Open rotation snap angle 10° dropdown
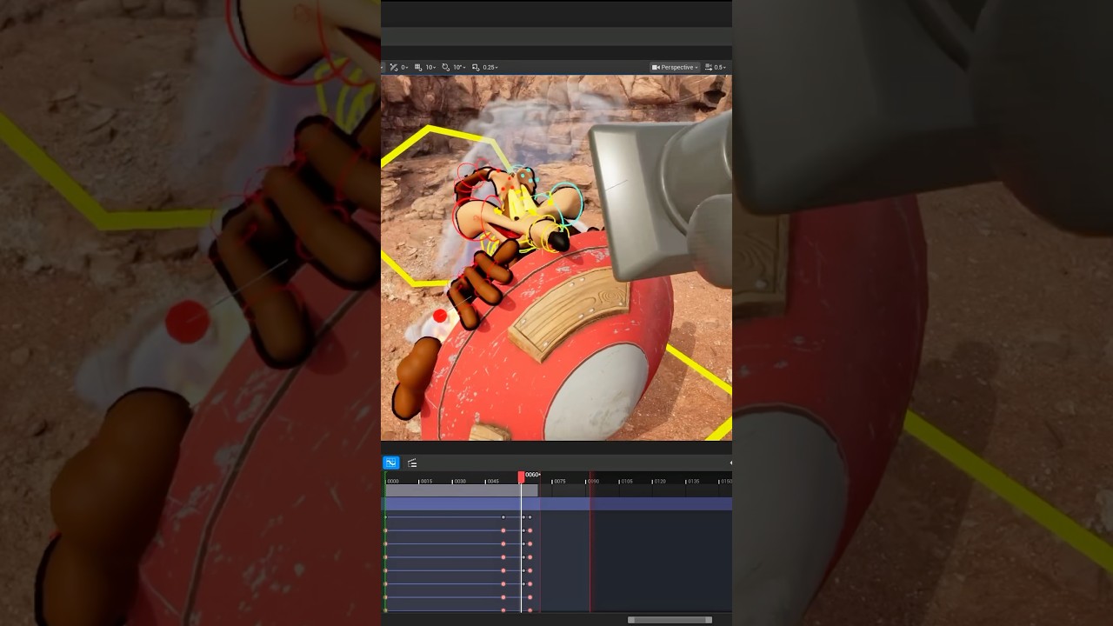Image resolution: width=1113 pixels, height=626 pixels. pyautogui.click(x=459, y=67)
